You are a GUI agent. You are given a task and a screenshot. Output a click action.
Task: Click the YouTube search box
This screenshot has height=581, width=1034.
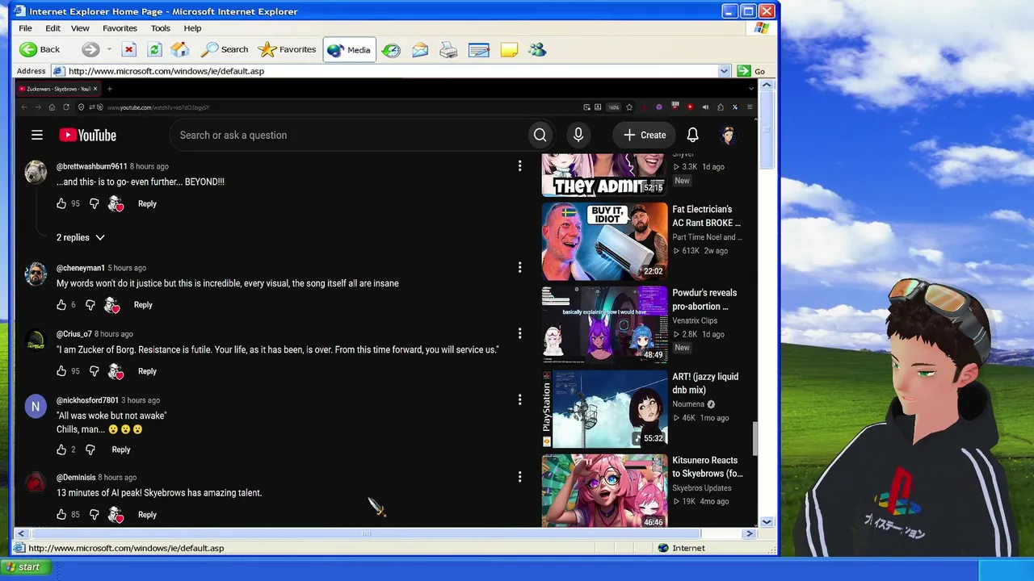(347, 135)
